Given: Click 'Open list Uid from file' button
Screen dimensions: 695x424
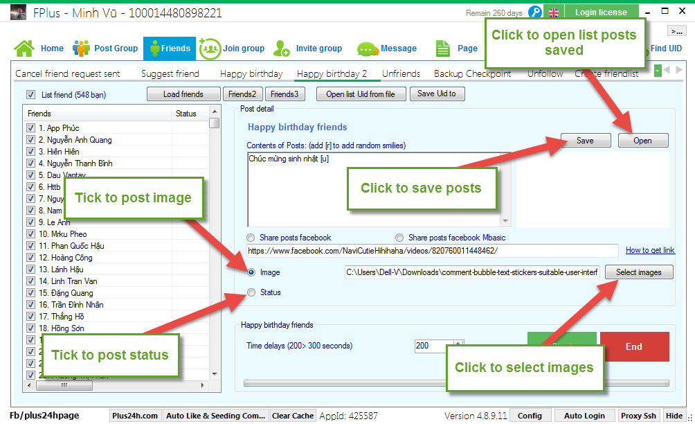Looking at the screenshot, I should point(361,94).
